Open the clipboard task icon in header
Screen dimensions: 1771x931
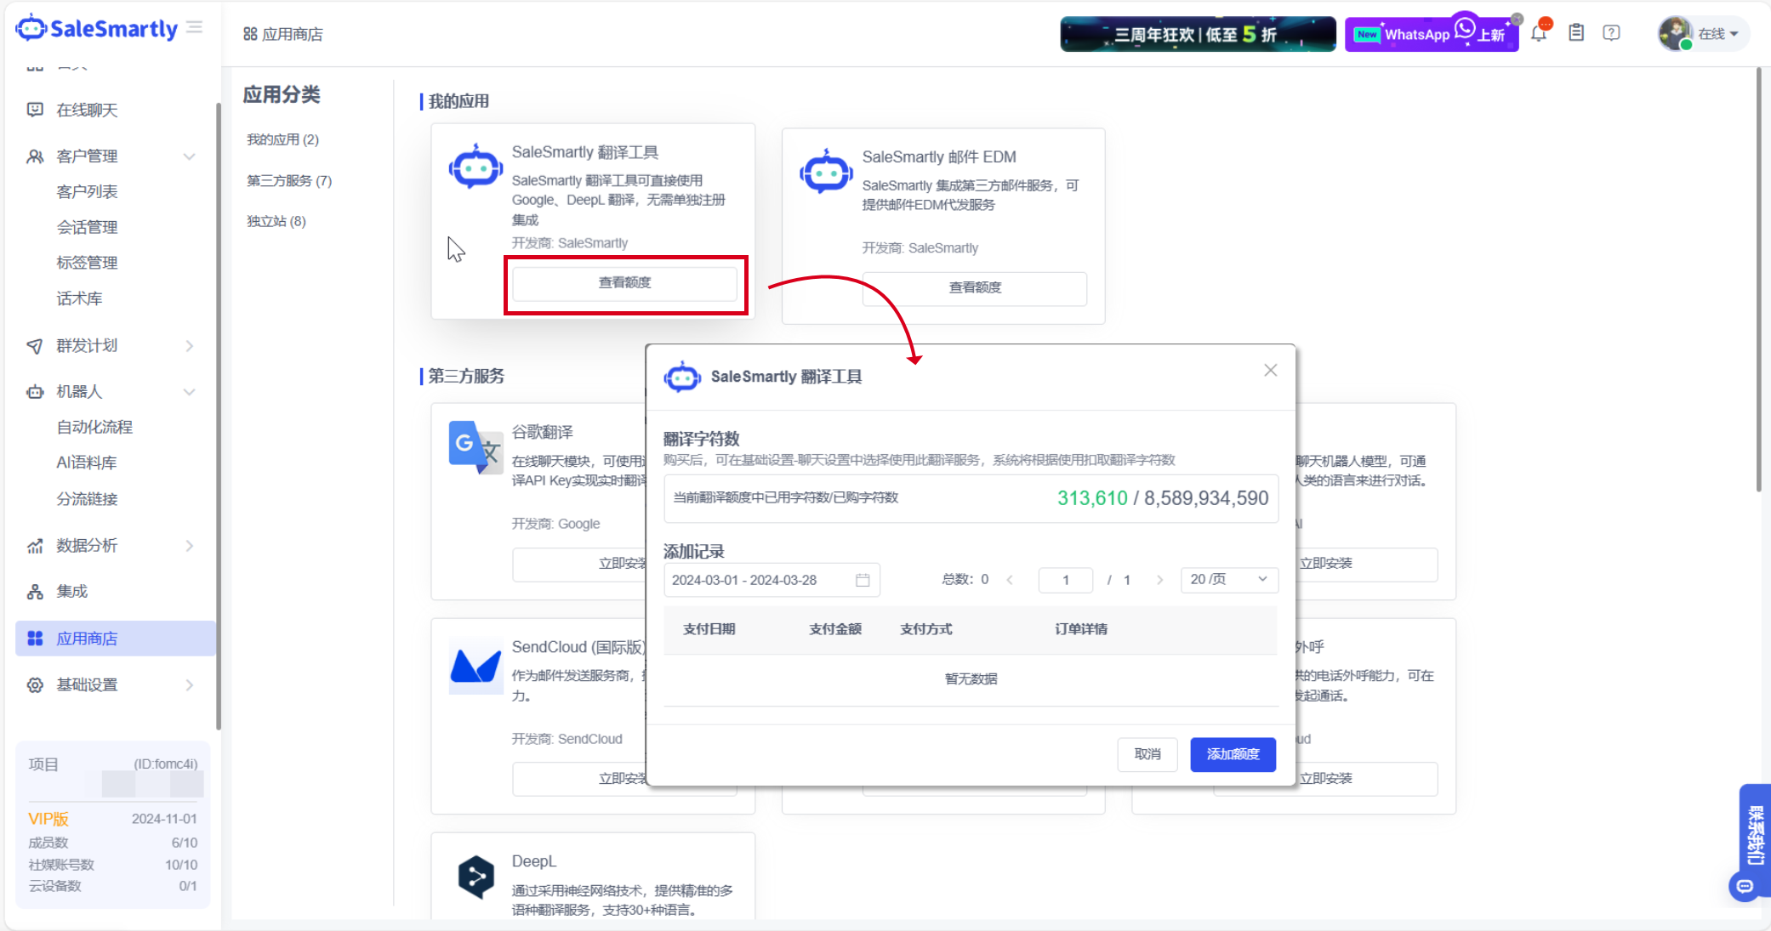1576,33
